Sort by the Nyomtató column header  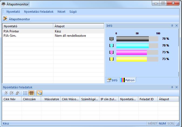point(28,26)
